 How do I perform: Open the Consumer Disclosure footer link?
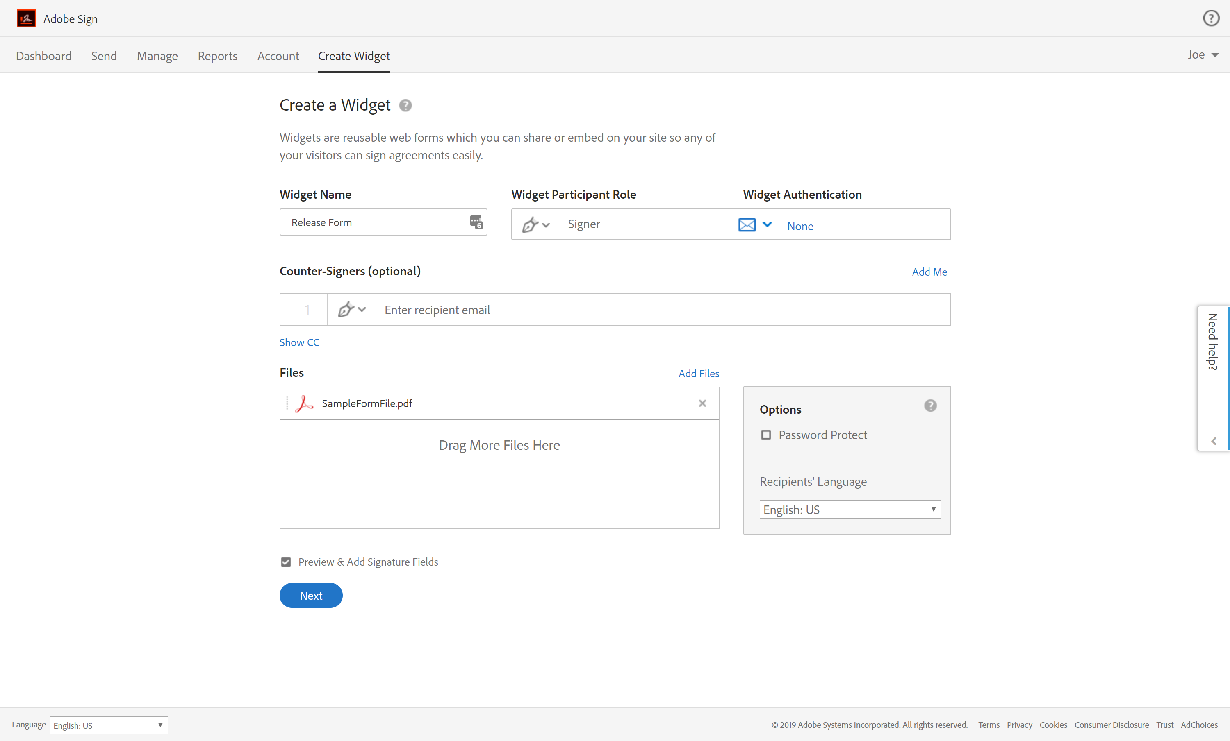(x=1112, y=725)
